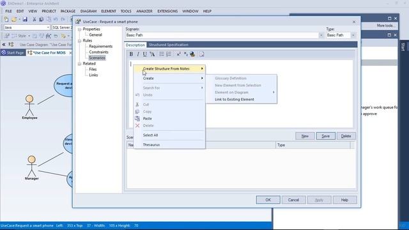Viewport: 409px width, 230px height.
Task: Insert numbered list in description notes
Action: [169, 54]
